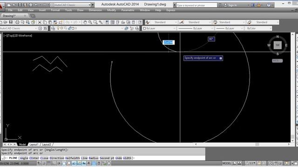Choose the Angle option in command line
Viewport: 298px width, 167px height.
point(24,158)
